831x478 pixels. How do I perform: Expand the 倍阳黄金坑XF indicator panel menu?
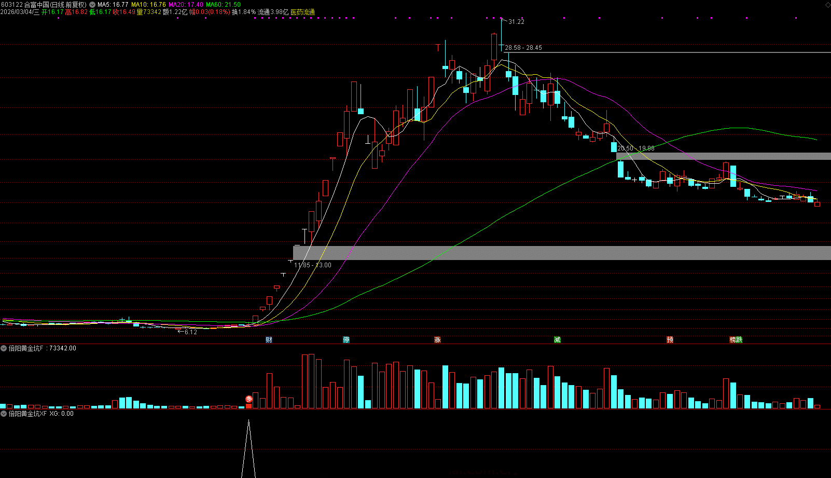point(4,414)
